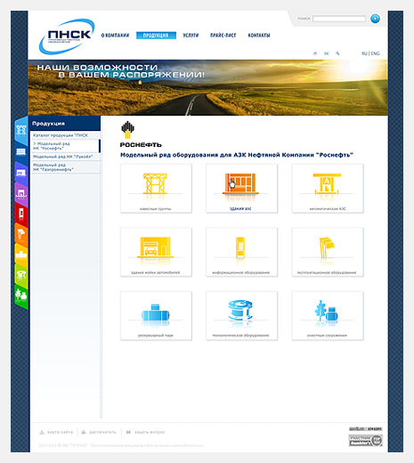Choose the blue storage tank tile
This screenshot has height=463, width=414.
(156, 315)
